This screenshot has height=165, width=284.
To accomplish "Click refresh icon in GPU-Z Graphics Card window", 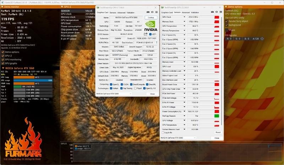I will coord(152,12).
